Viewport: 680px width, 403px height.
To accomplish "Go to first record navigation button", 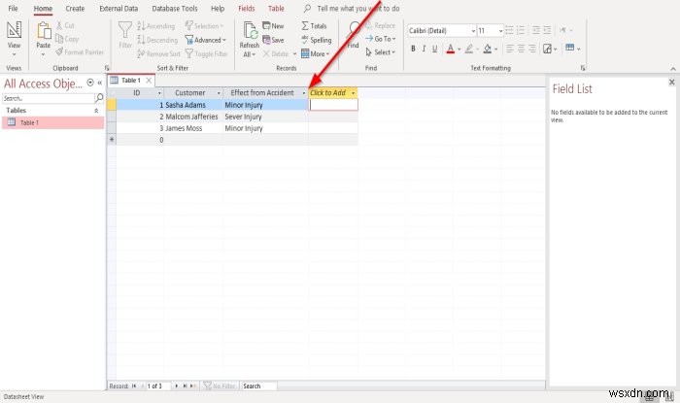I will click(x=134, y=386).
